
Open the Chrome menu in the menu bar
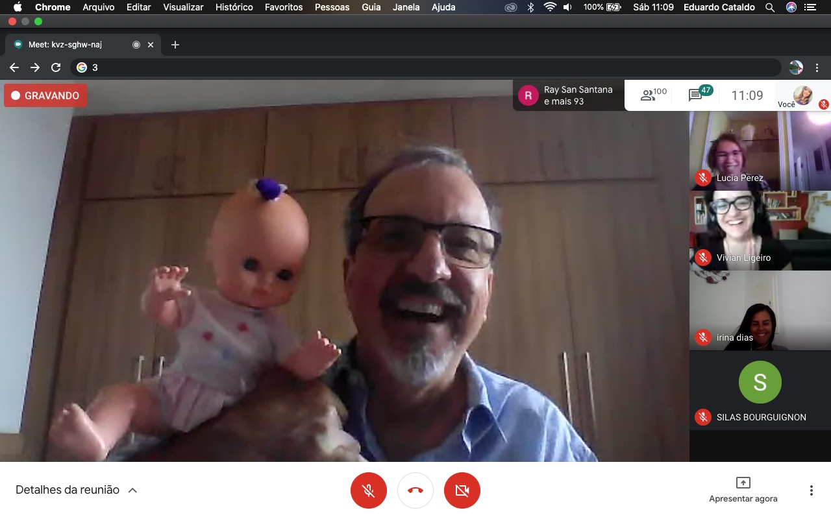[x=53, y=7]
